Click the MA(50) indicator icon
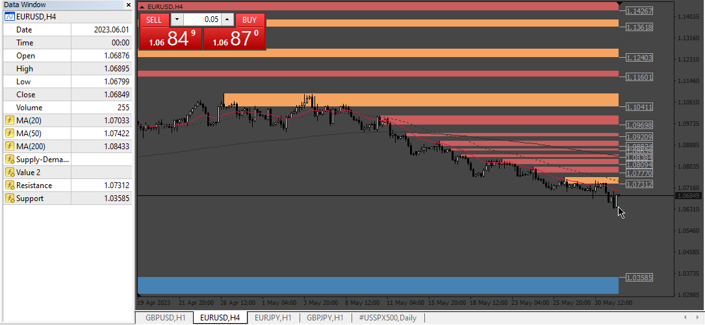 pyautogui.click(x=10, y=134)
